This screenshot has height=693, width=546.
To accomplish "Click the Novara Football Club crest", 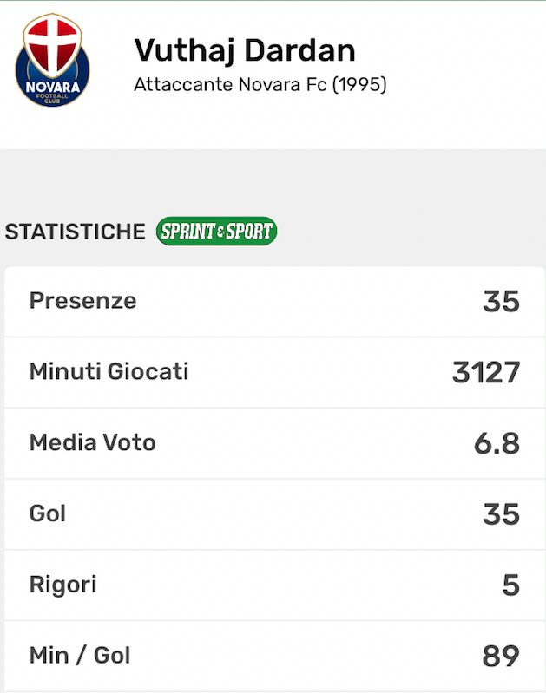I will (x=52, y=59).
